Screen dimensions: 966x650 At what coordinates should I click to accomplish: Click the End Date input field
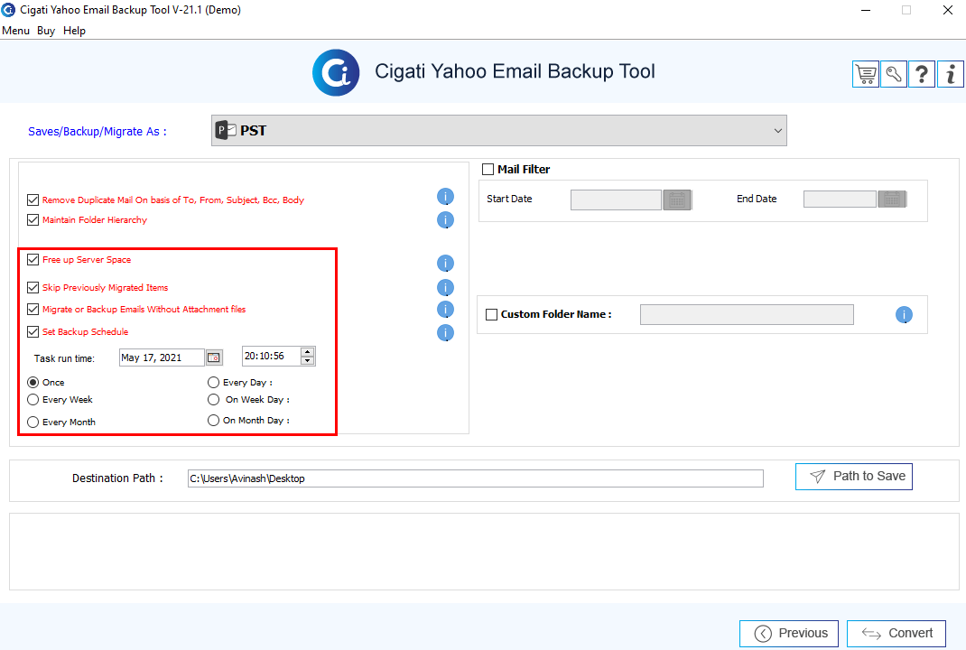coord(840,199)
